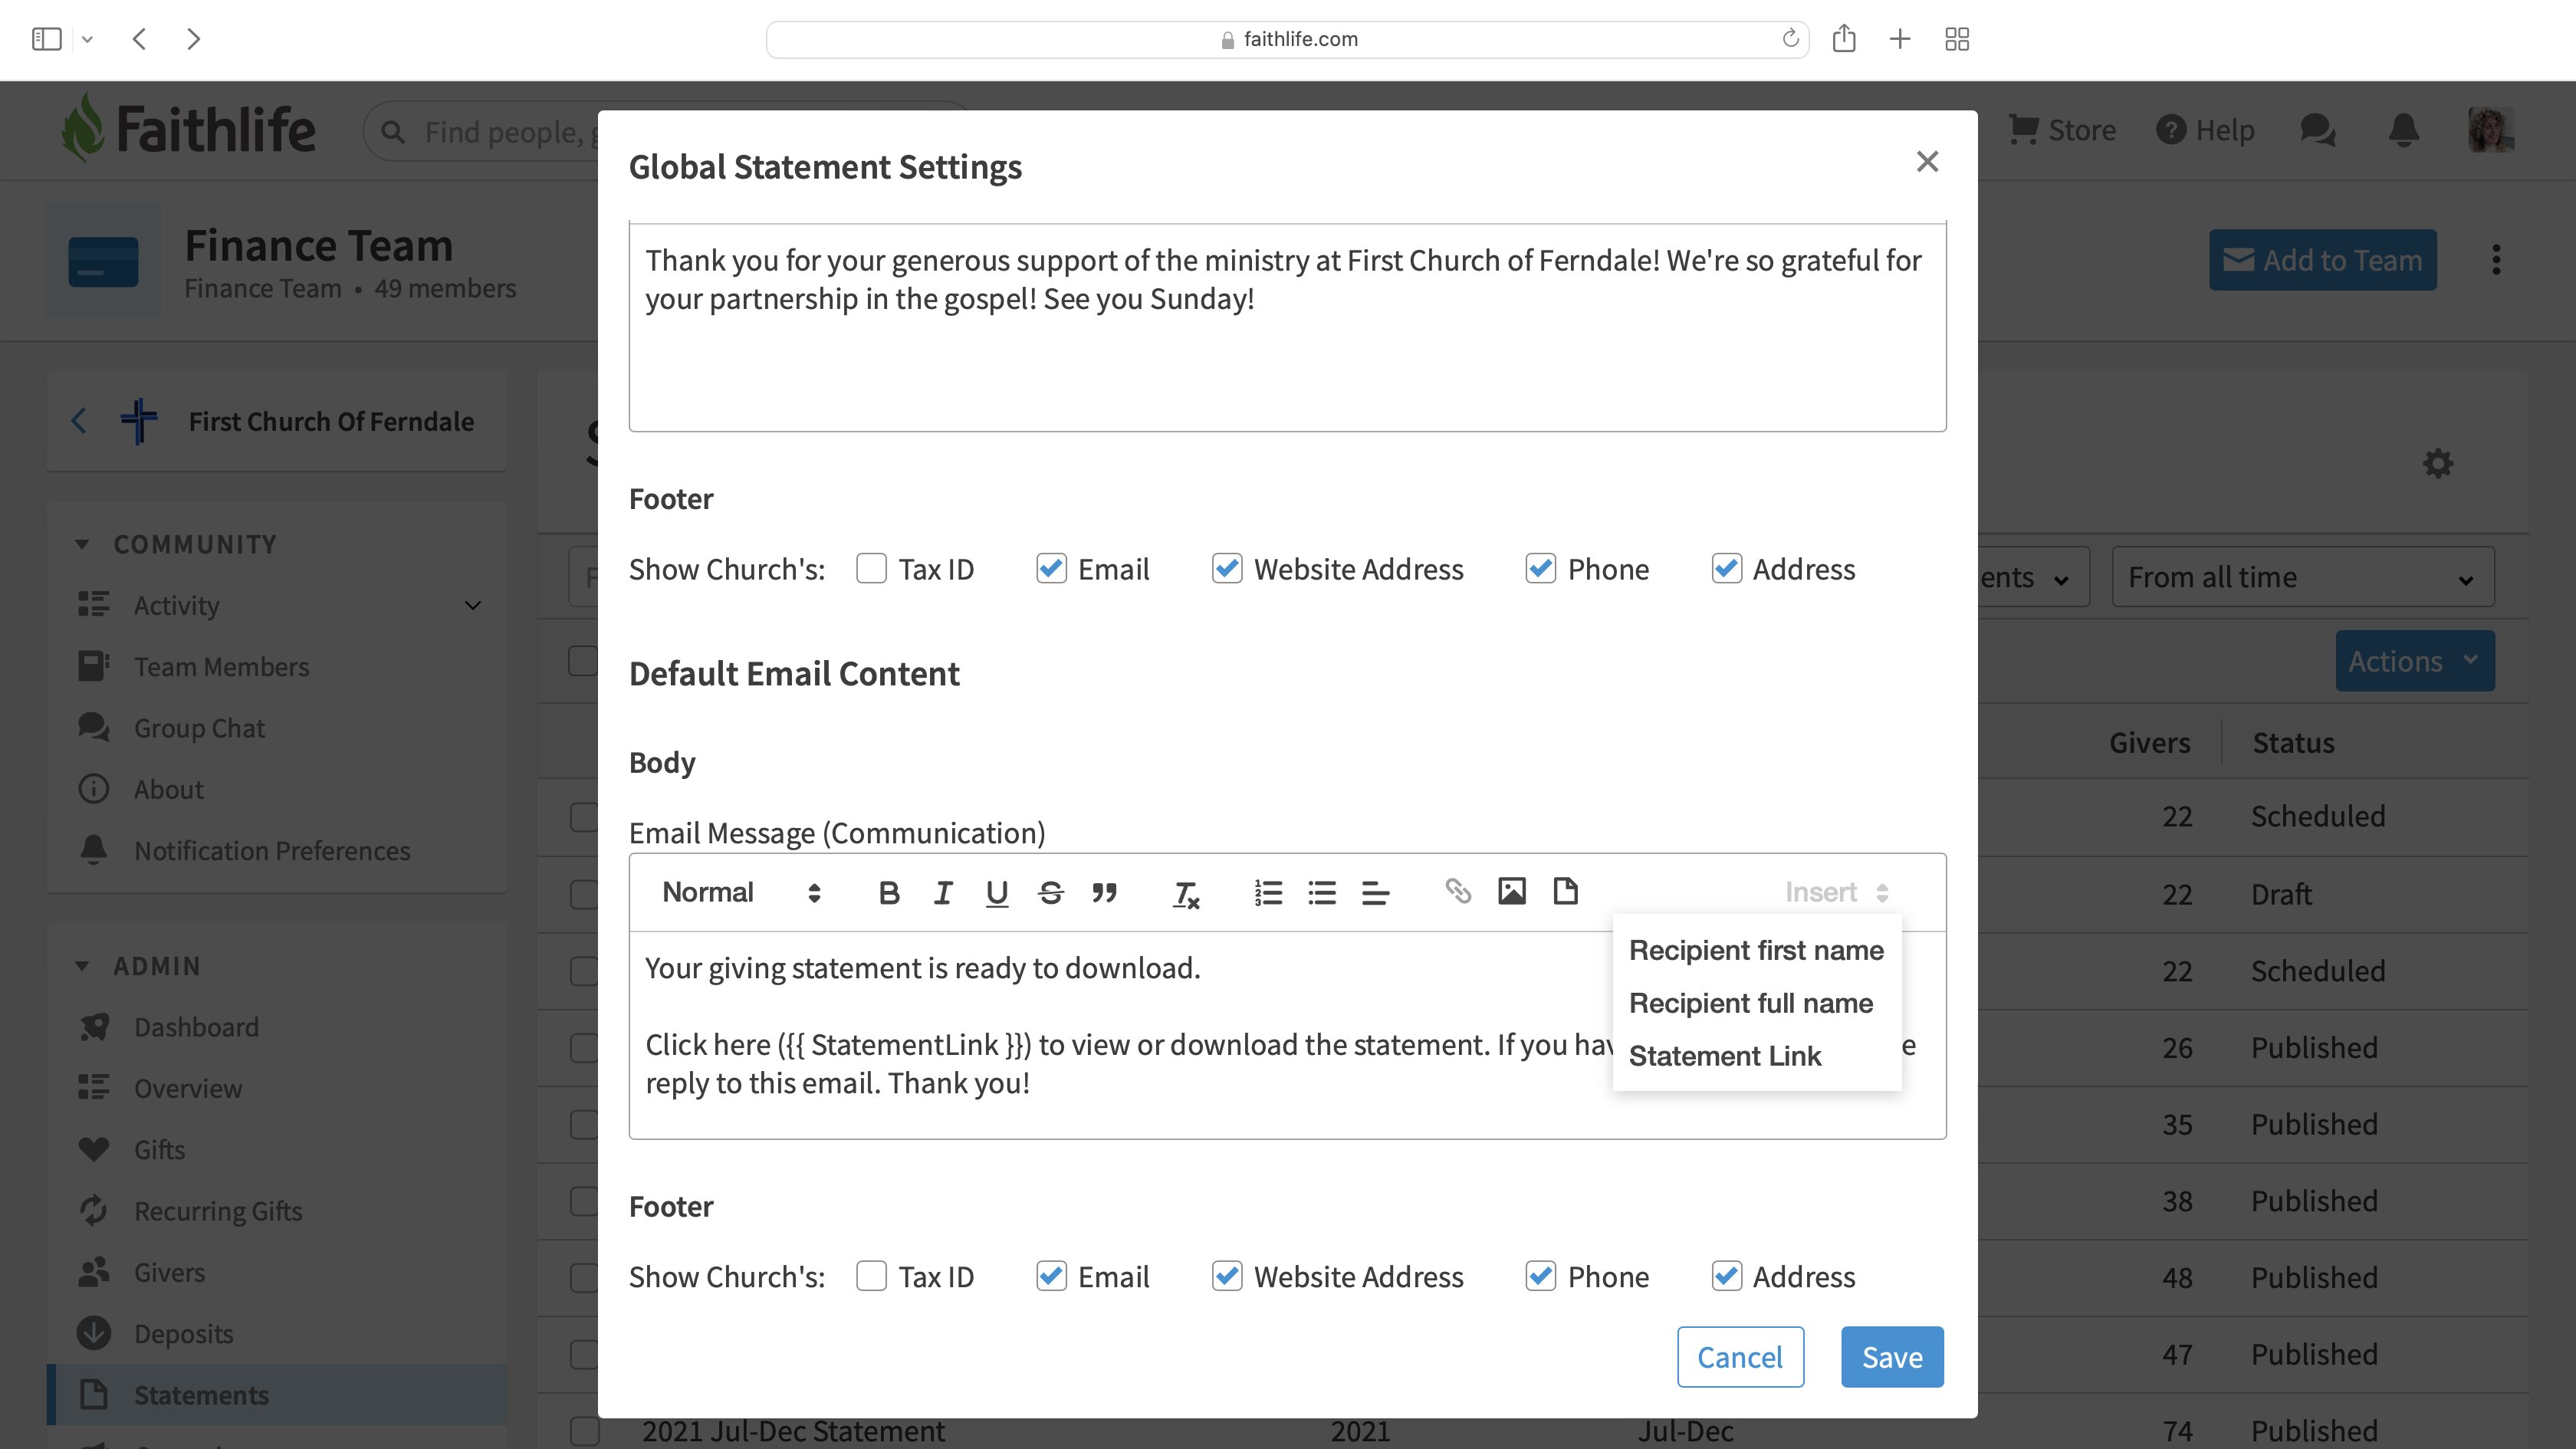Collapse the COMMUNITY sidebar section
The width and height of the screenshot is (2576, 1449).
tap(82, 544)
